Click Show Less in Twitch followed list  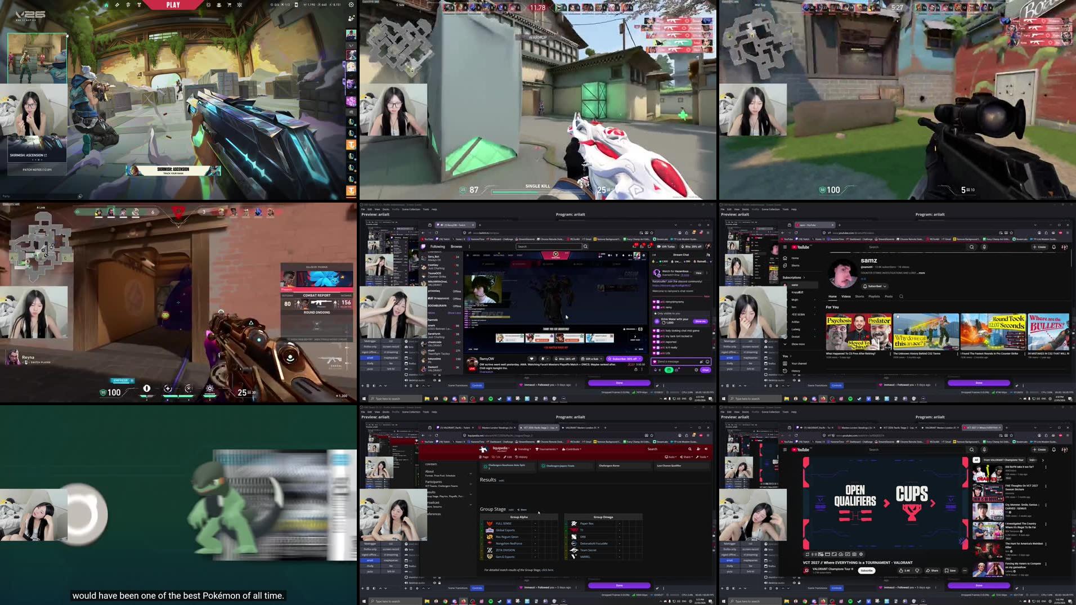(454, 313)
